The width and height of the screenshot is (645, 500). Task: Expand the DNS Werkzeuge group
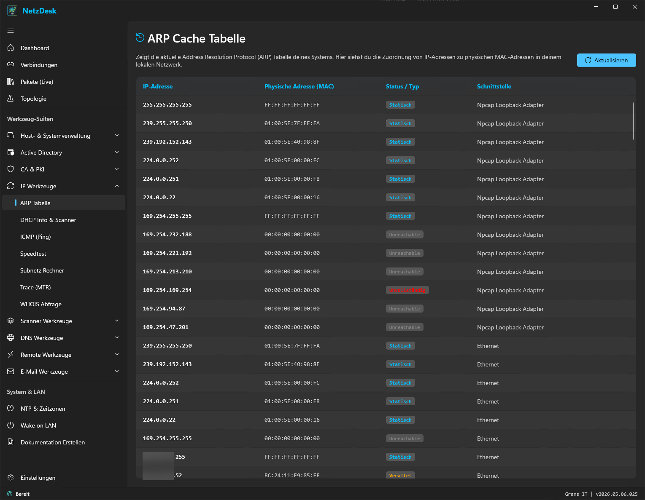(117, 337)
